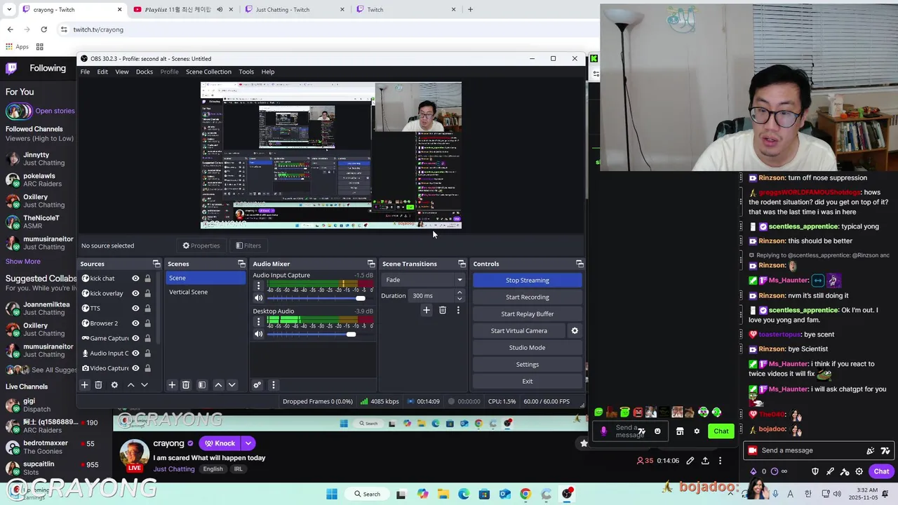Hide the Browser 2 source
898x505 pixels.
click(x=135, y=323)
